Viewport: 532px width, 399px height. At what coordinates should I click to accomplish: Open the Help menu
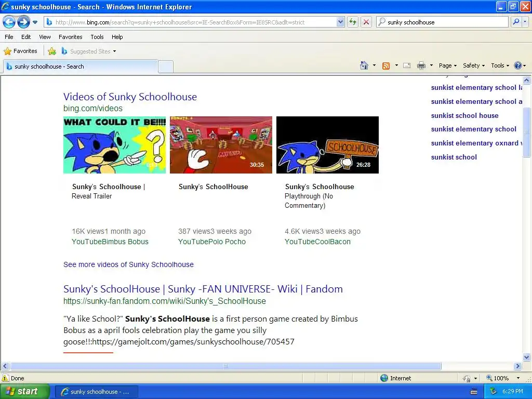[x=117, y=37]
